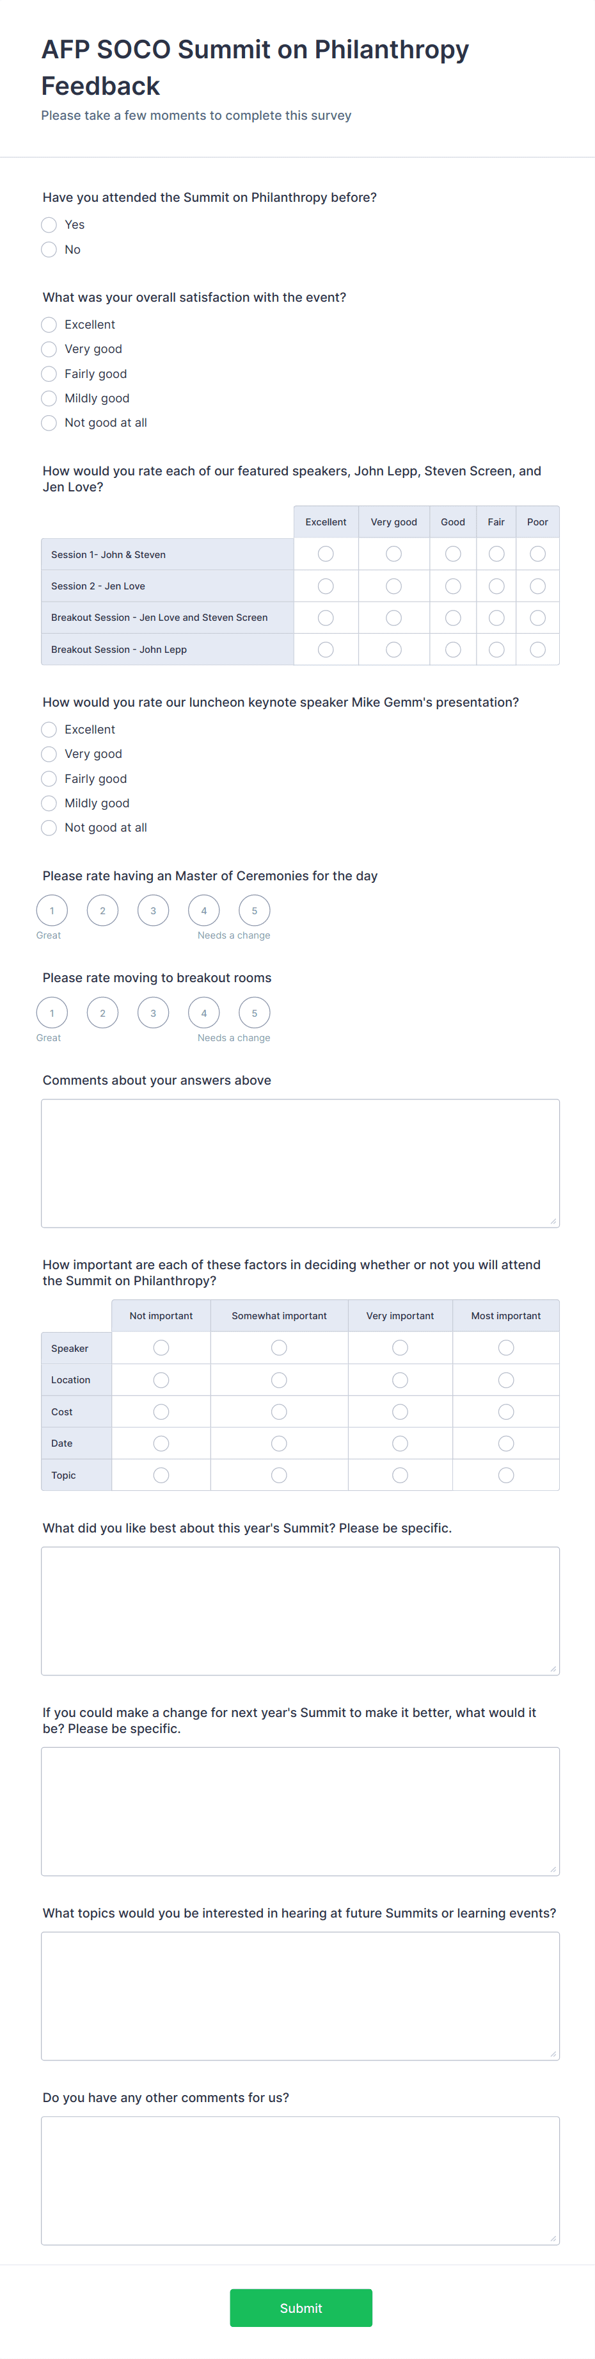595x2359 pixels.
Task: Choose "Excellent" for overall satisfaction
Action: (x=49, y=324)
